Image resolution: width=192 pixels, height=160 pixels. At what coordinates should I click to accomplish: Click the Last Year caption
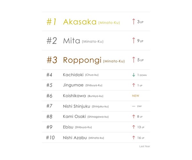[x=144, y=147]
